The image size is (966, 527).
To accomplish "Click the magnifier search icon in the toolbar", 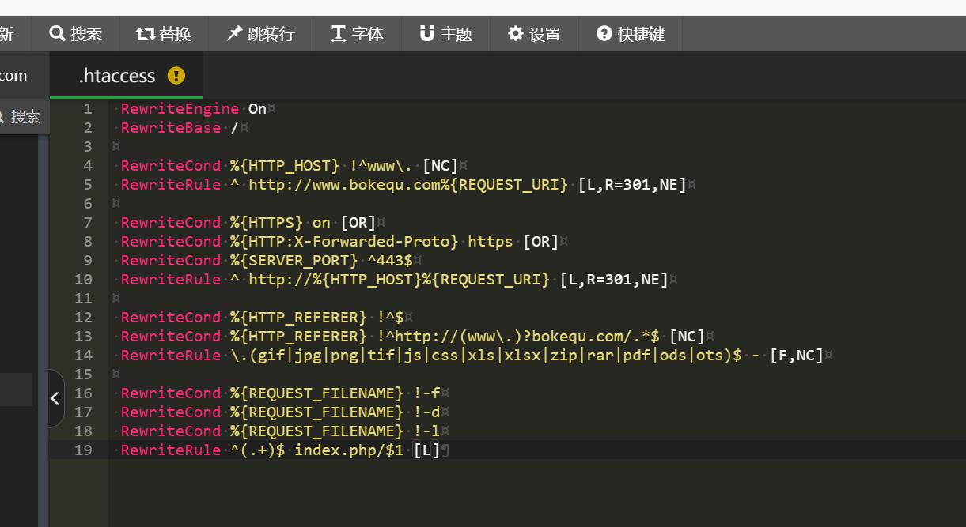I will point(59,34).
